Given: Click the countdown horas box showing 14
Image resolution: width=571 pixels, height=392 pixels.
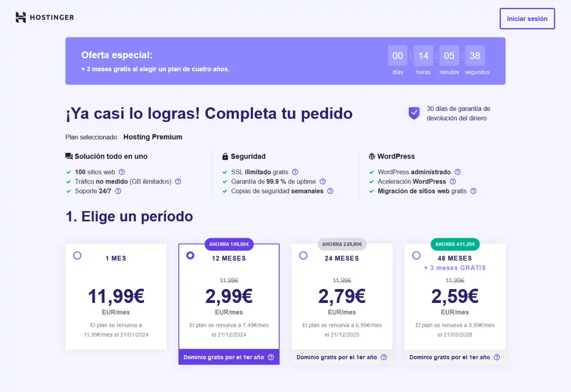Looking at the screenshot, I should click(x=423, y=56).
